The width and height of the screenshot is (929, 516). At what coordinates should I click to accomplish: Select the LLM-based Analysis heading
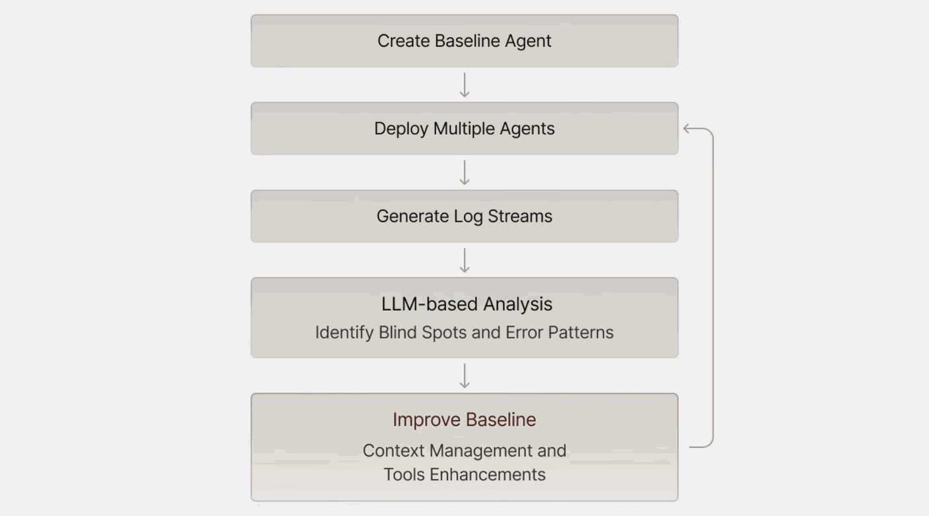[x=466, y=304]
